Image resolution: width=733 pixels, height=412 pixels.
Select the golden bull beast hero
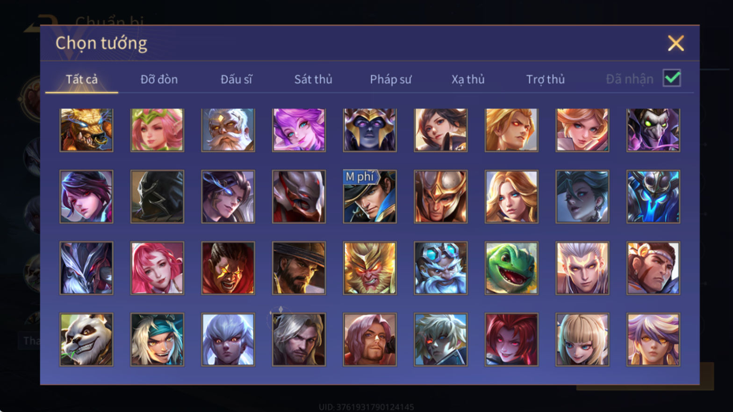click(x=86, y=130)
